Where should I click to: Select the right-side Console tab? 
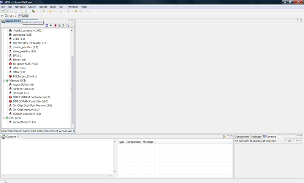pyautogui.click(x=271, y=137)
